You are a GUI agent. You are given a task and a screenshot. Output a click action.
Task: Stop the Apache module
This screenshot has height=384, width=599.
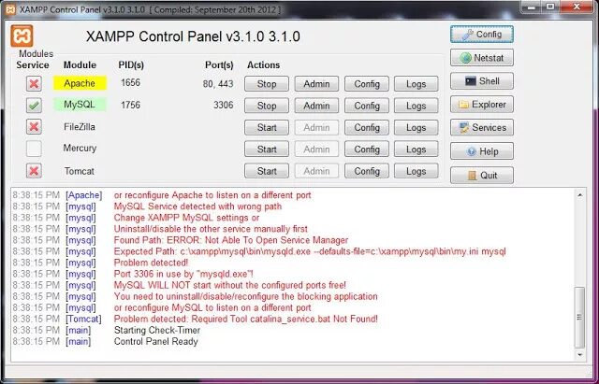point(267,84)
